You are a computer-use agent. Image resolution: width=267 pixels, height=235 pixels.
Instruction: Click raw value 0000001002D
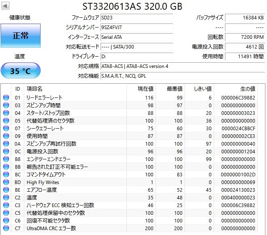pyautogui.click(x=238, y=174)
